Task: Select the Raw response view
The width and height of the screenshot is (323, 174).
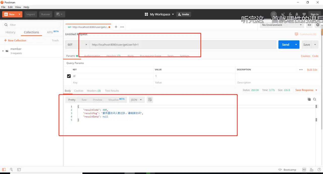Action: [x=84, y=100]
